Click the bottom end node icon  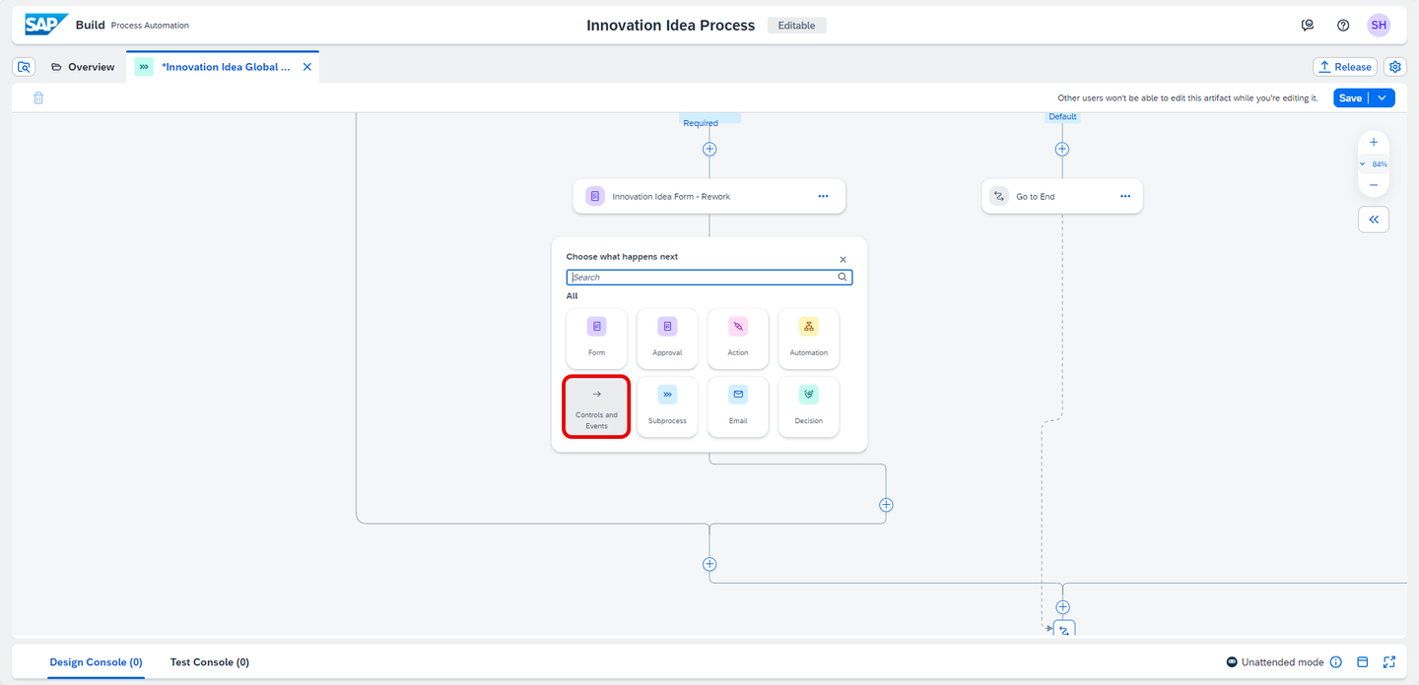coord(1064,628)
